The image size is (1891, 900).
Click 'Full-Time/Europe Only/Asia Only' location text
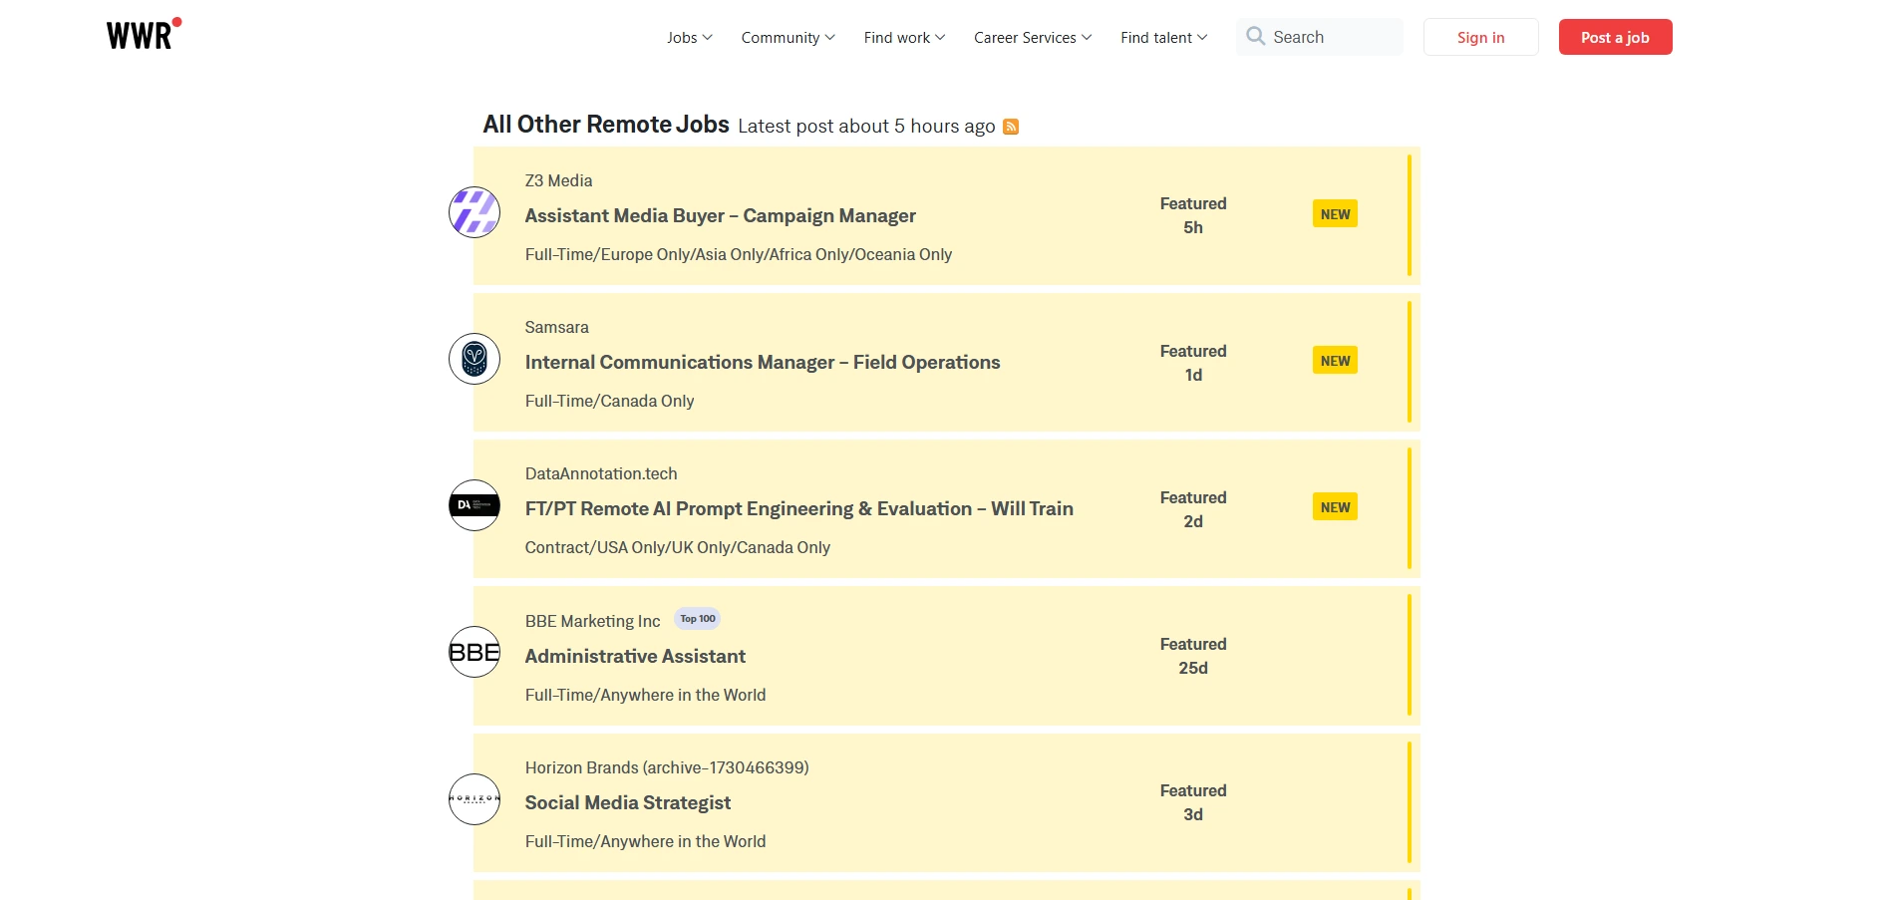(x=738, y=255)
